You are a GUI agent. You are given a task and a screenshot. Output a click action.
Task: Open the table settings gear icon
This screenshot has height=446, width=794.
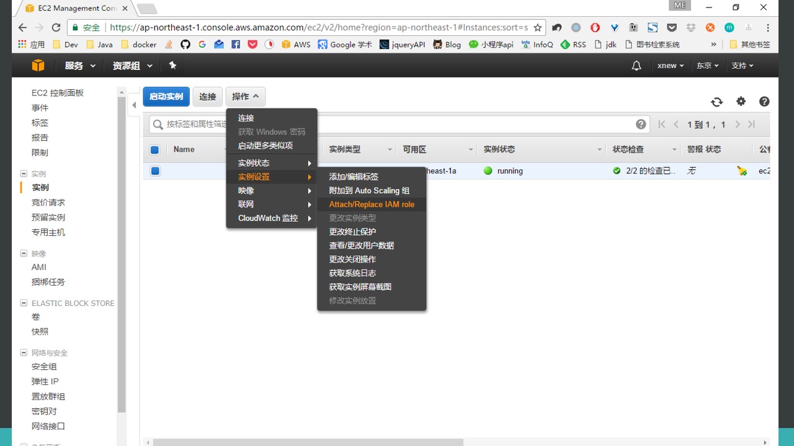tap(741, 102)
